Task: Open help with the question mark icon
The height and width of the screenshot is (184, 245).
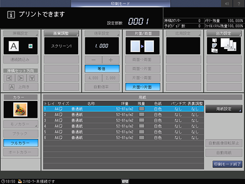Action: tap(239, 3)
